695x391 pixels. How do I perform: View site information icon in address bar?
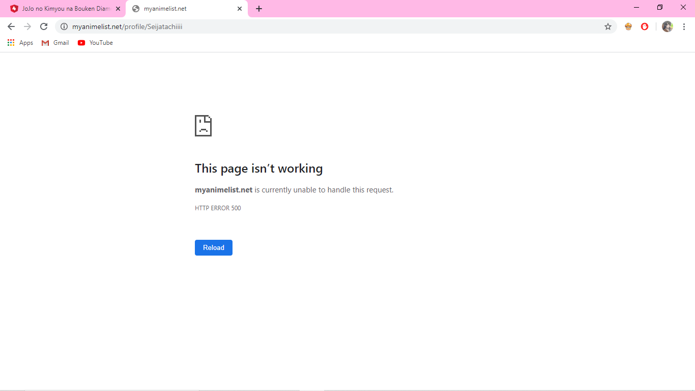(64, 26)
